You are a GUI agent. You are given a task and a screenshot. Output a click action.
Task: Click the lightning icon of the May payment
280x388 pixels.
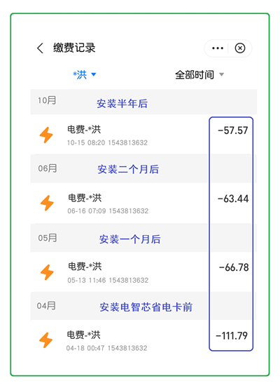[47, 272]
